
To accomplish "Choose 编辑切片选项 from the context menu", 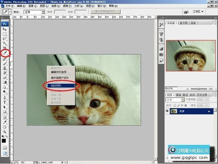I will click(60, 72).
